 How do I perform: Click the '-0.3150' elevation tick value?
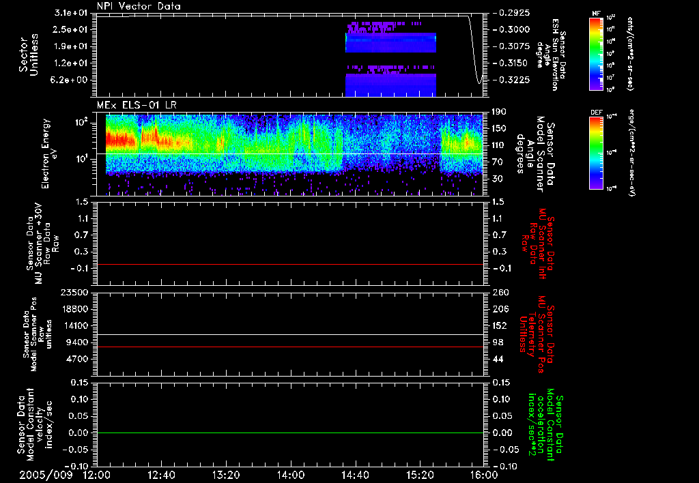(x=511, y=63)
